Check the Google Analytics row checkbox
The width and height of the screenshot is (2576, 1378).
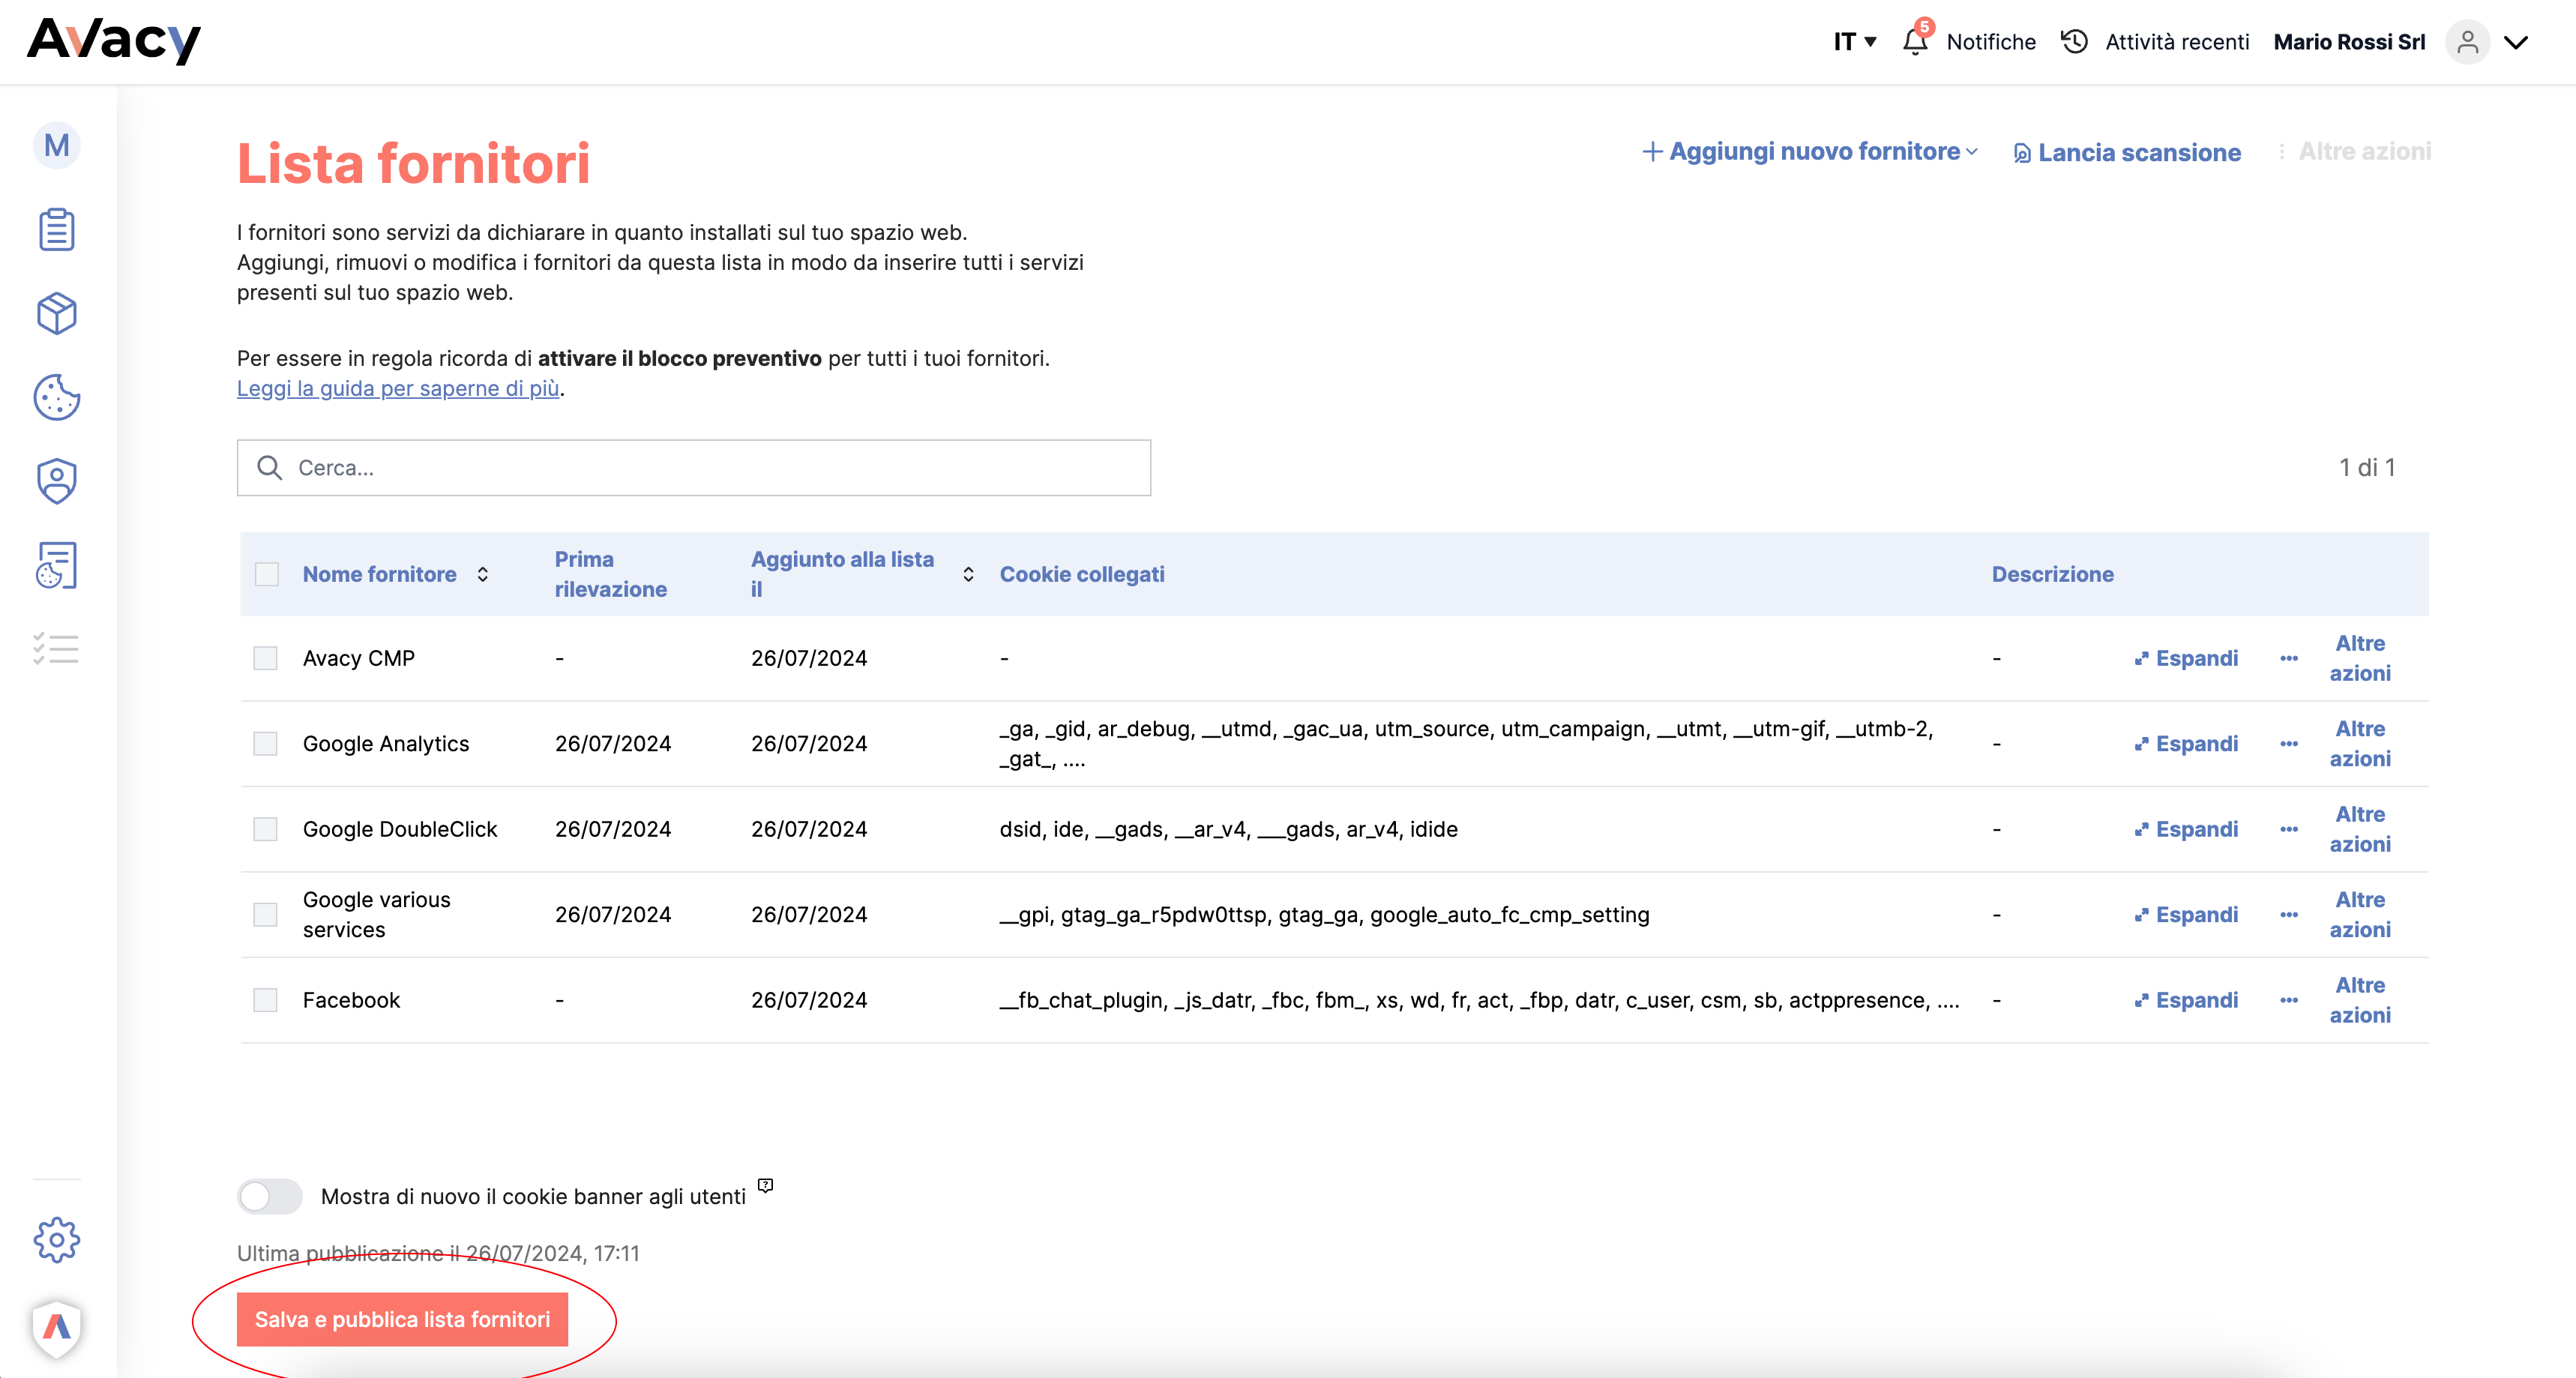(x=265, y=744)
